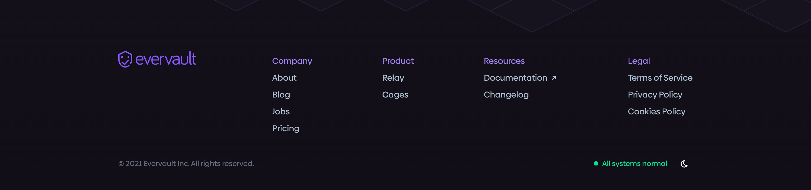The height and width of the screenshot is (190, 811).
Task: Click the external link arrow beside Documentation
Action: pyautogui.click(x=554, y=79)
